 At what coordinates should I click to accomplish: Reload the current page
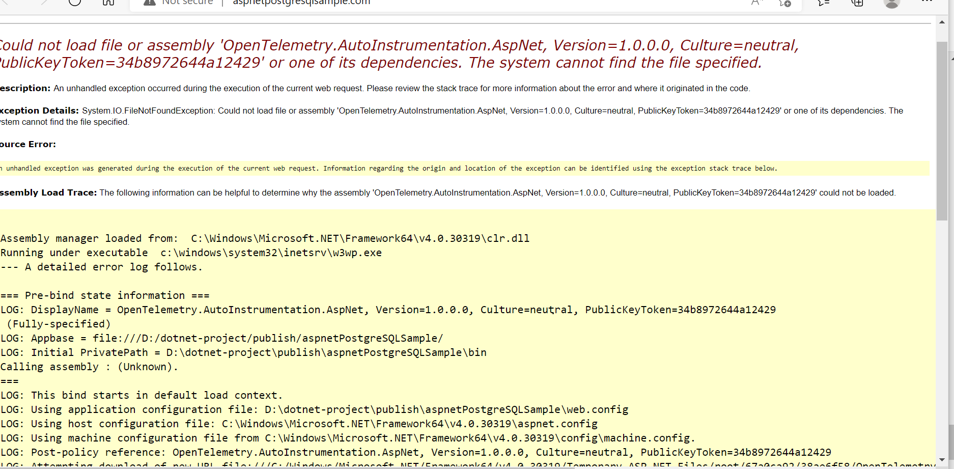(x=75, y=3)
